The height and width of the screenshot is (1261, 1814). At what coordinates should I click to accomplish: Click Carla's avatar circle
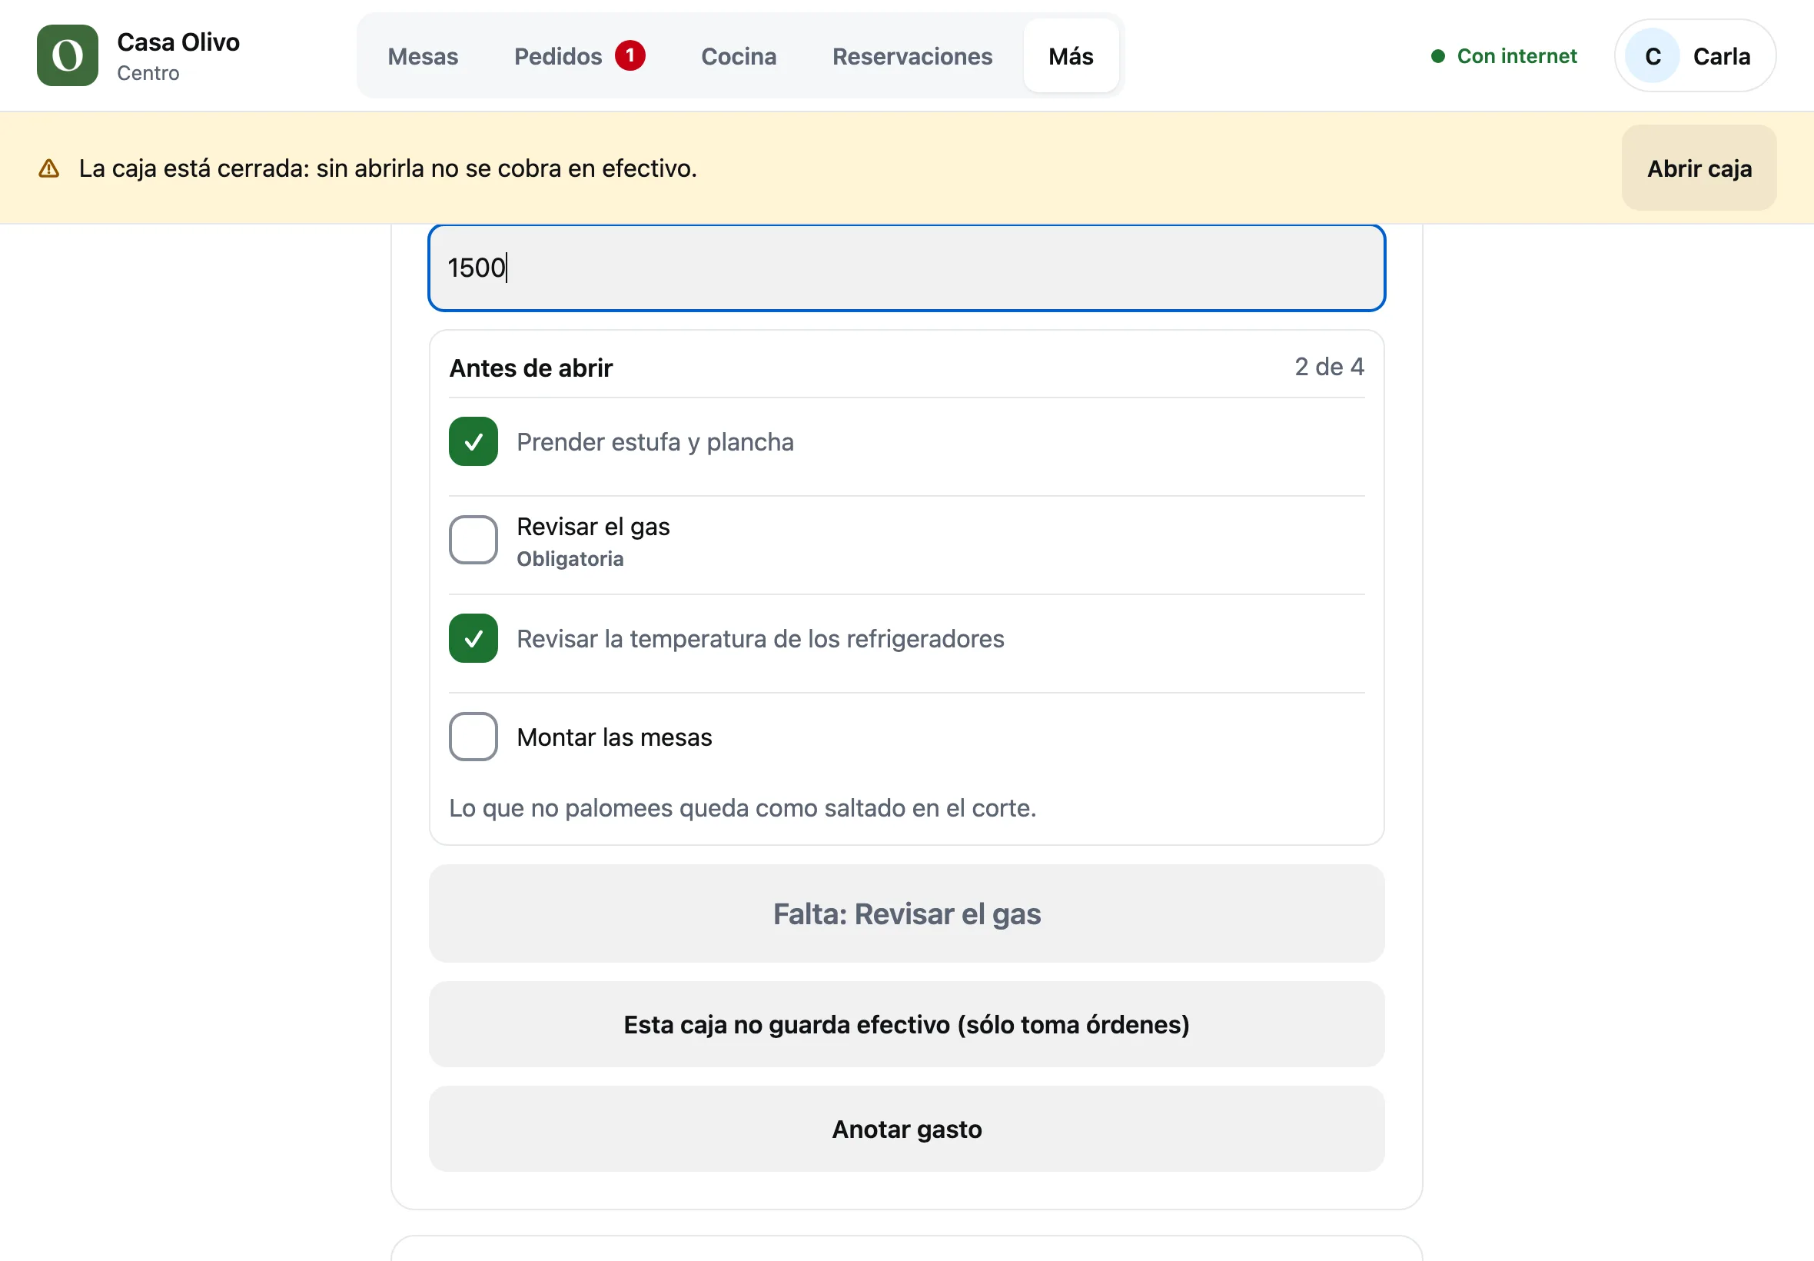pos(1652,55)
